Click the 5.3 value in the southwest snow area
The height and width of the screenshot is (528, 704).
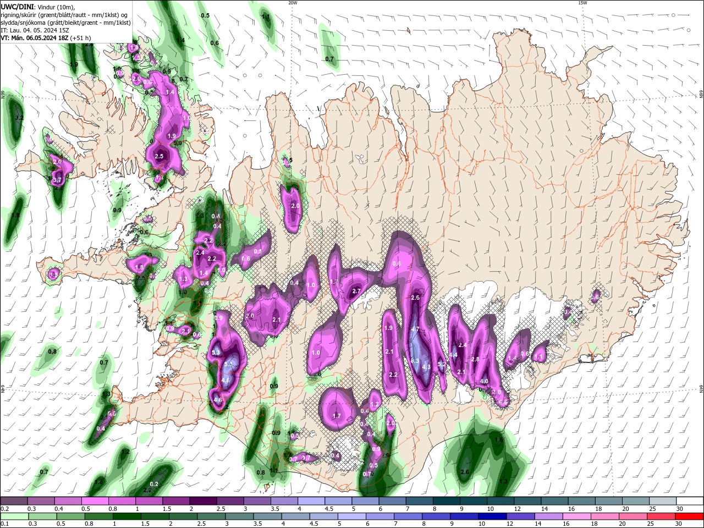(216, 352)
